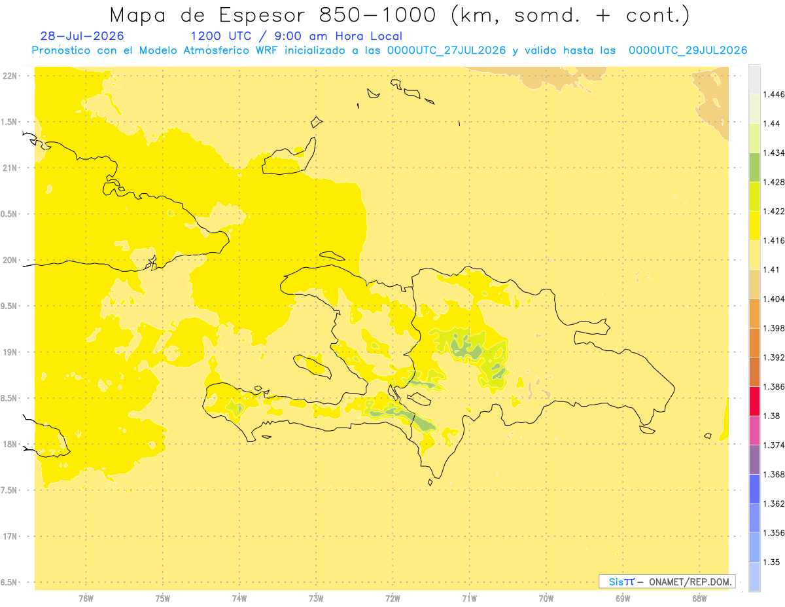Click the '19N' latitude label

pyautogui.click(x=10, y=352)
